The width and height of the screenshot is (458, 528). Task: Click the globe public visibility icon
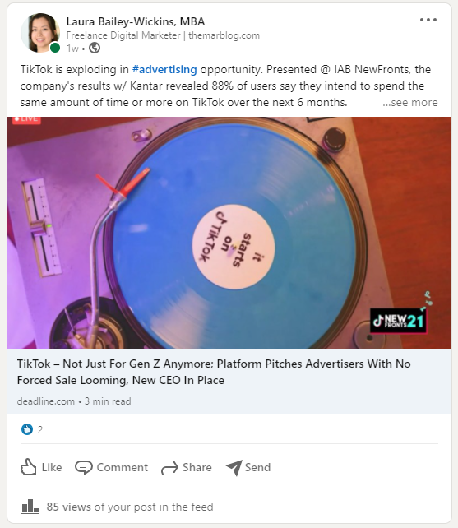point(95,49)
